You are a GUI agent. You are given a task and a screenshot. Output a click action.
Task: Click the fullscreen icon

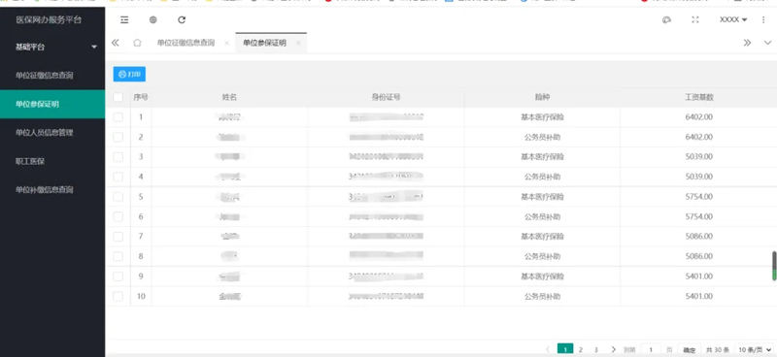click(695, 19)
